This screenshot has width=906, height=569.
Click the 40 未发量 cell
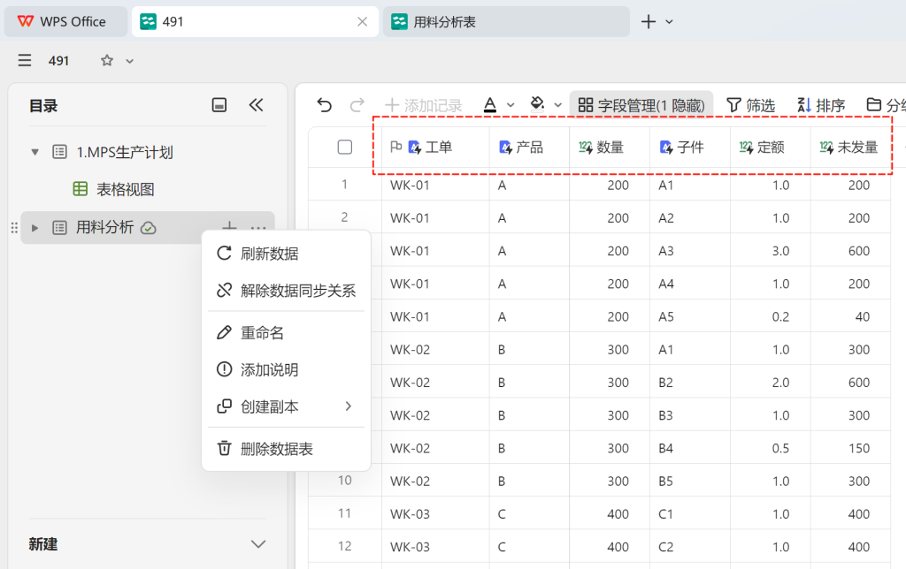[850, 317]
